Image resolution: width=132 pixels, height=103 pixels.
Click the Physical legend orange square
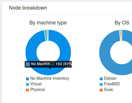(x=27, y=90)
